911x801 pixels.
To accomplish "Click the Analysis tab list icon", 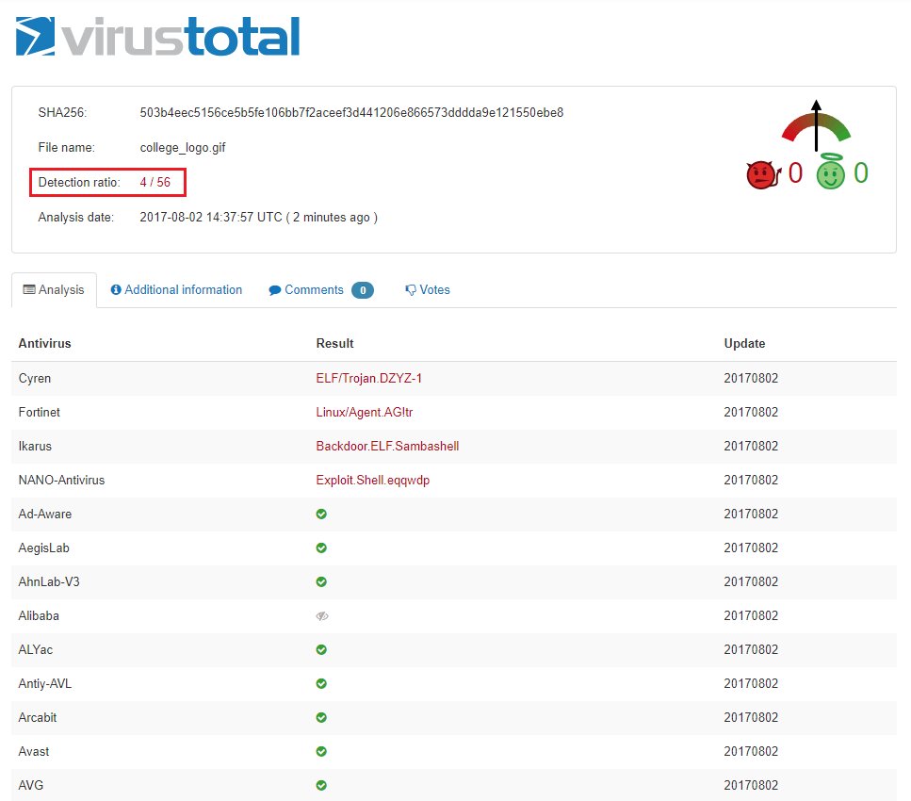I will [29, 289].
